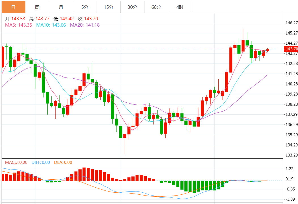Open the 60分 interval tab
Image resolution: width=298 pixels, height=204 pixels.
156,7
